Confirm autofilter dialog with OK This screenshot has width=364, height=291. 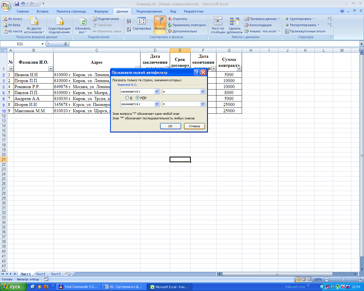(170, 126)
